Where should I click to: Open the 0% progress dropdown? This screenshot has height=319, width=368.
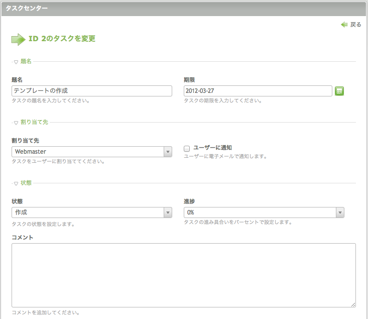(x=264, y=212)
